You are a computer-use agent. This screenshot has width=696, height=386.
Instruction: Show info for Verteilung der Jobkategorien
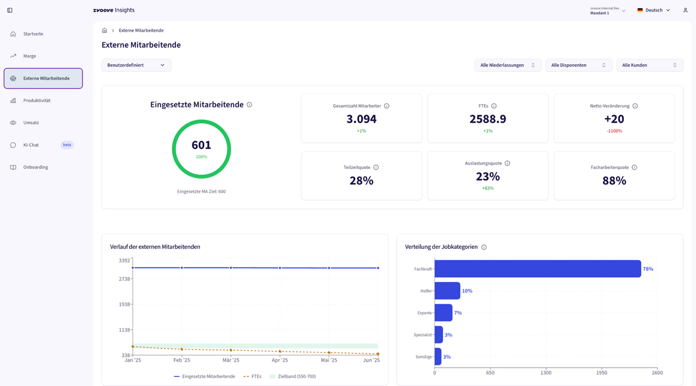coord(484,247)
